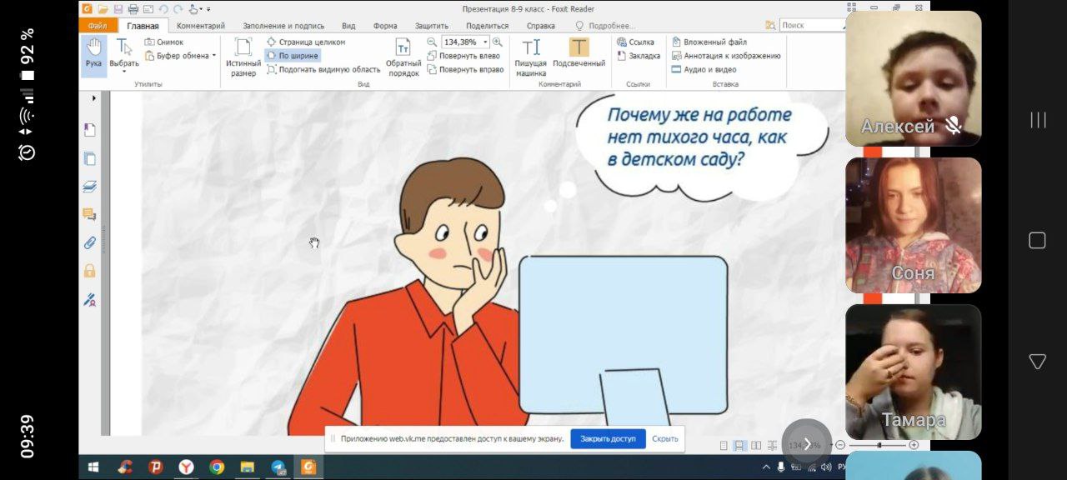This screenshot has width=1067, height=480.
Task: Open bookmarks panel in left sidebar
Action: pos(89,130)
